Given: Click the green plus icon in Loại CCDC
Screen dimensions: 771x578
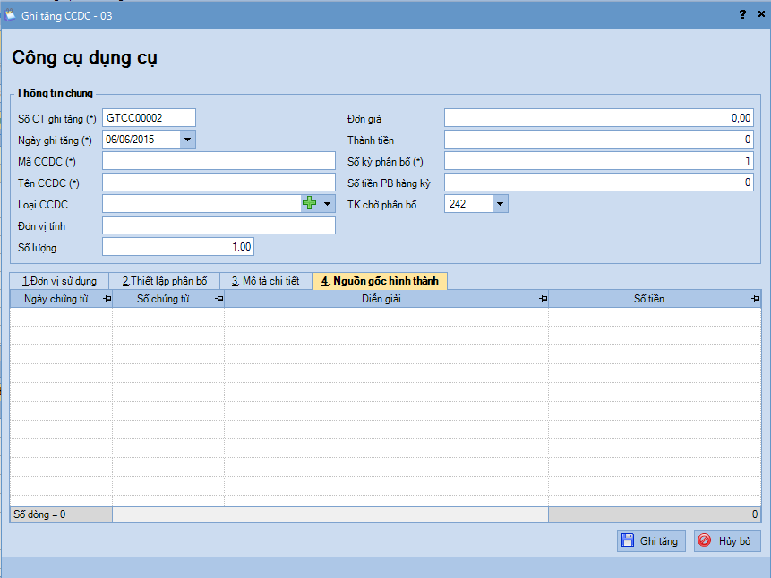Looking at the screenshot, I should (x=309, y=203).
